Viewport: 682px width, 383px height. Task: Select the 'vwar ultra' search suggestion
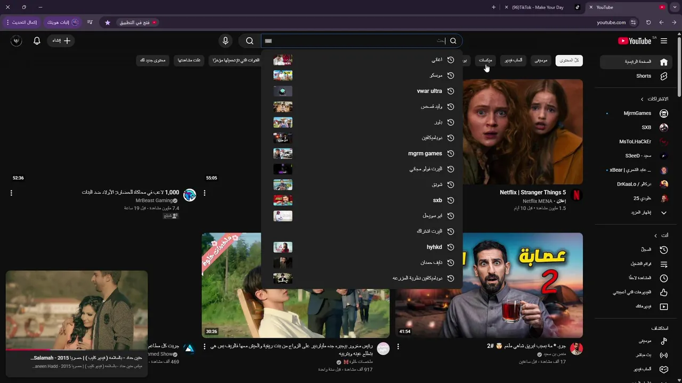362,91
